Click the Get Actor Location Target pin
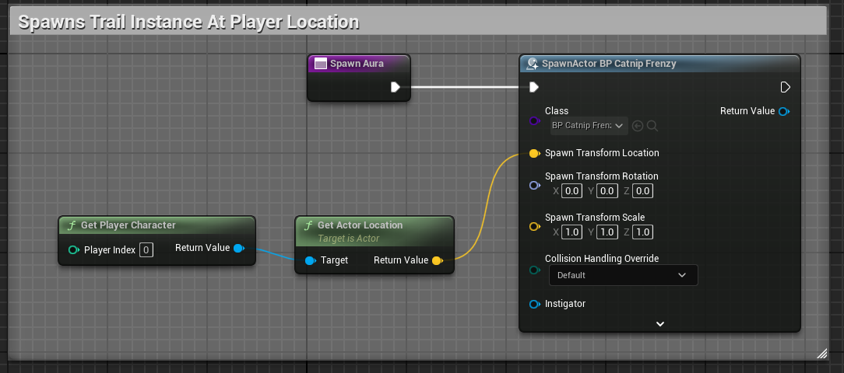 [x=310, y=260]
